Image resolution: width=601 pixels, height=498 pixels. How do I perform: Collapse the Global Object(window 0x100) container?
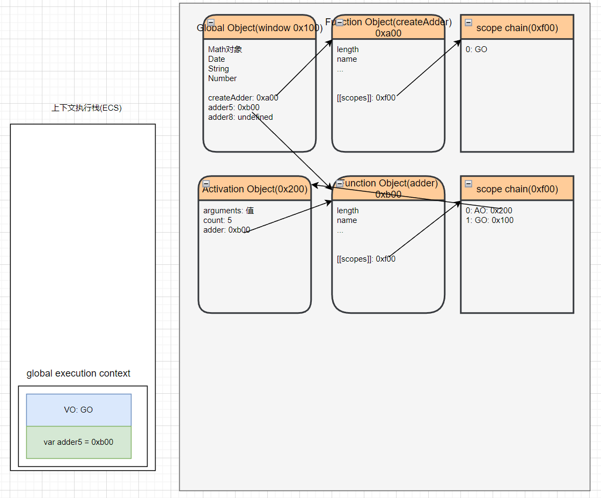(211, 23)
